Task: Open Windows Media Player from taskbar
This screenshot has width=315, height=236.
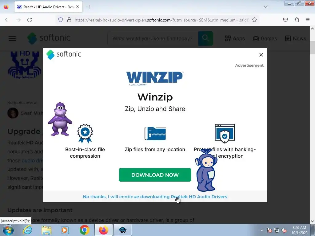Action: (x=65, y=230)
